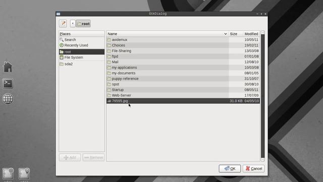Click the scrollbar up arrow
The width and height of the screenshot is (323, 182).
[262, 32]
